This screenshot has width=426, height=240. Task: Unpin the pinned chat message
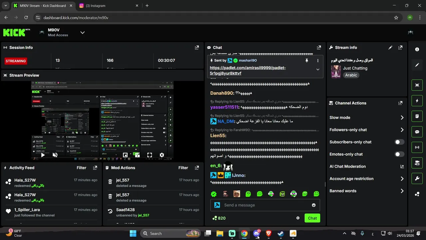[x=307, y=60]
